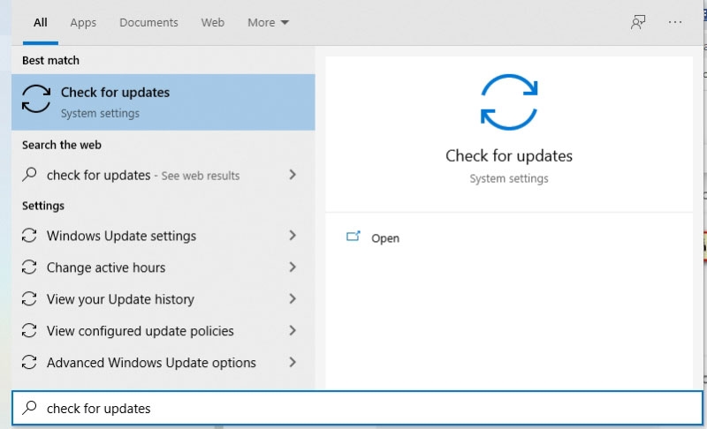This screenshot has height=429, width=707.
Task: Click sync icon next to Update history
Action: (29, 299)
